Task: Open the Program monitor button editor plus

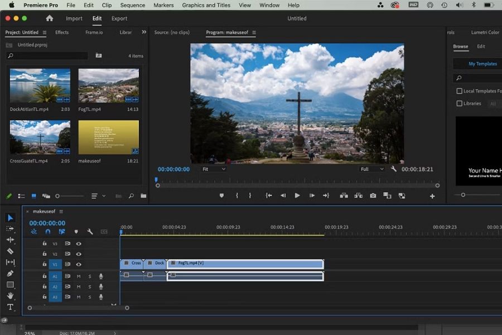Action: [432, 196]
